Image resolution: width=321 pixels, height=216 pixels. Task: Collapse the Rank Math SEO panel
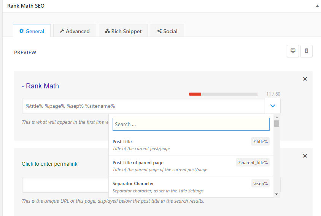(317, 6)
